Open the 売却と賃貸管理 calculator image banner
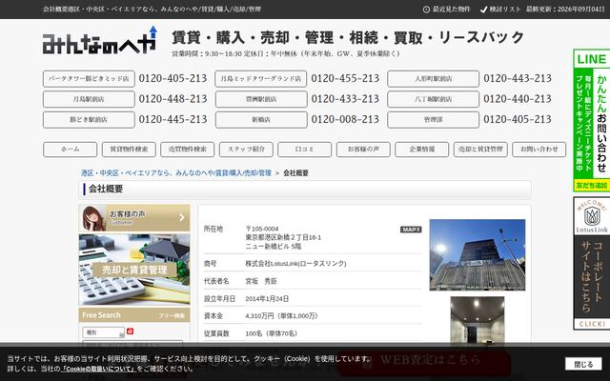610x381 pixels. point(134,270)
